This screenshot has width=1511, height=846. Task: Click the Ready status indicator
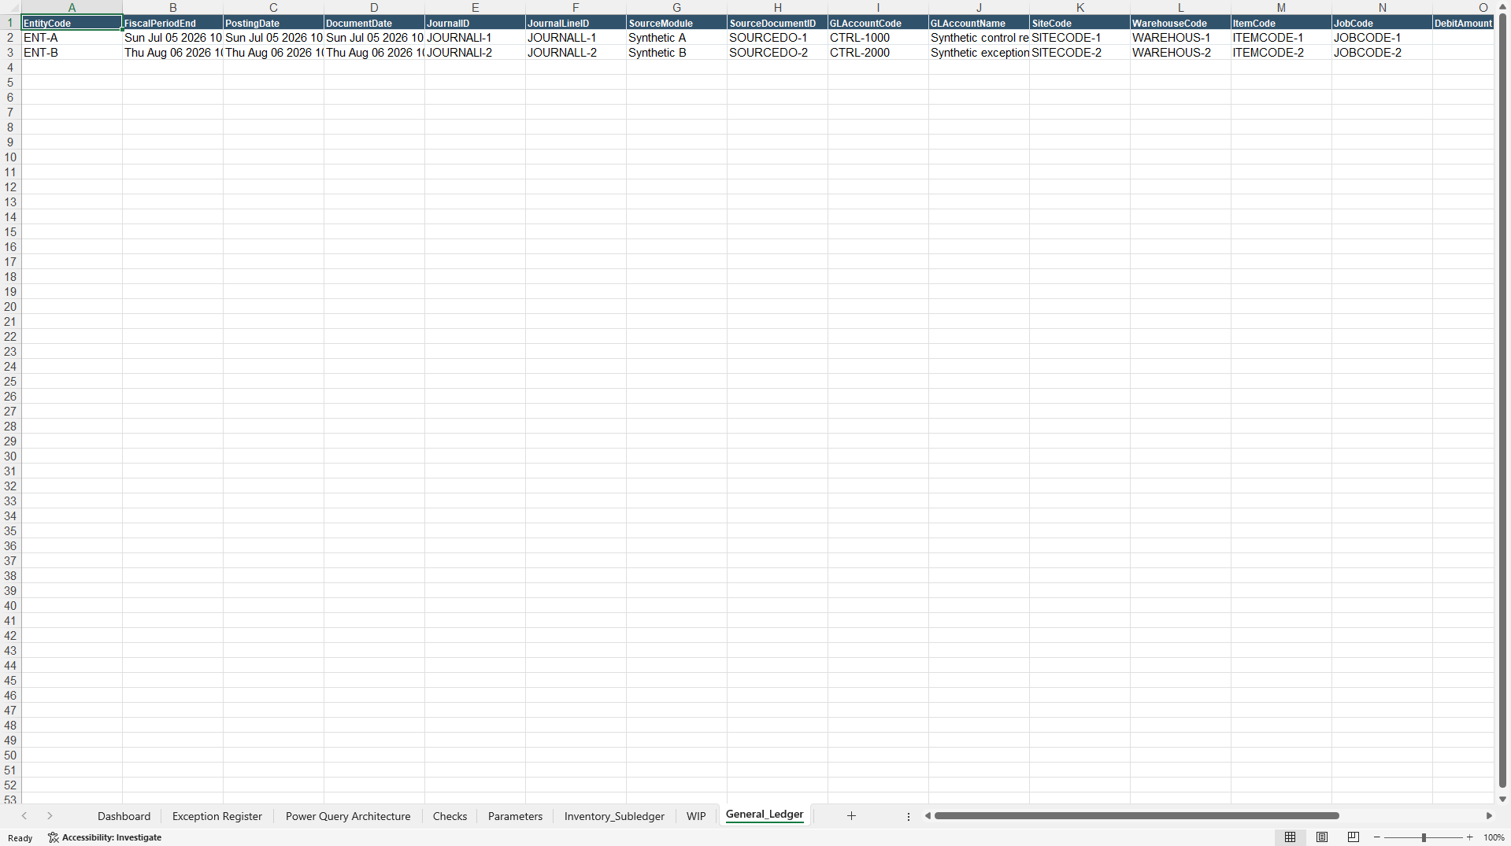click(20, 838)
